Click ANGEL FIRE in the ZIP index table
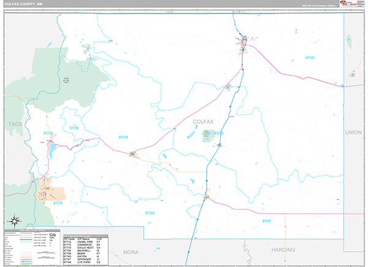The width and height of the screenshot is (368, 267). point(85,242)
